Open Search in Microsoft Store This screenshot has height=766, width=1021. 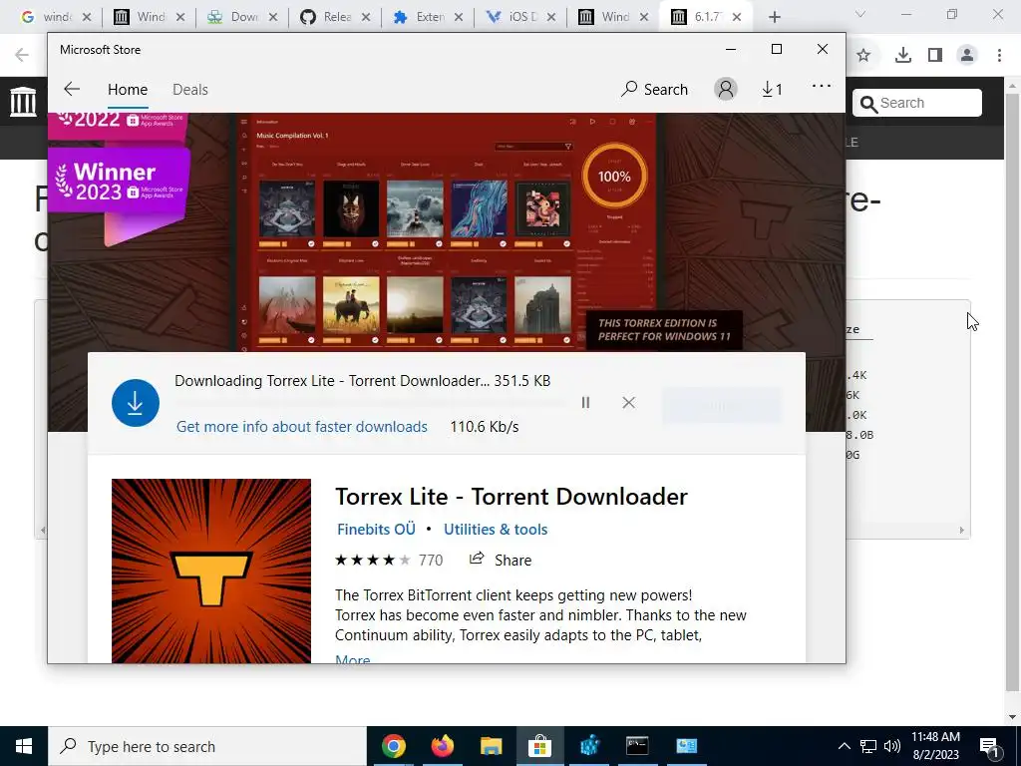coord(654,89)
